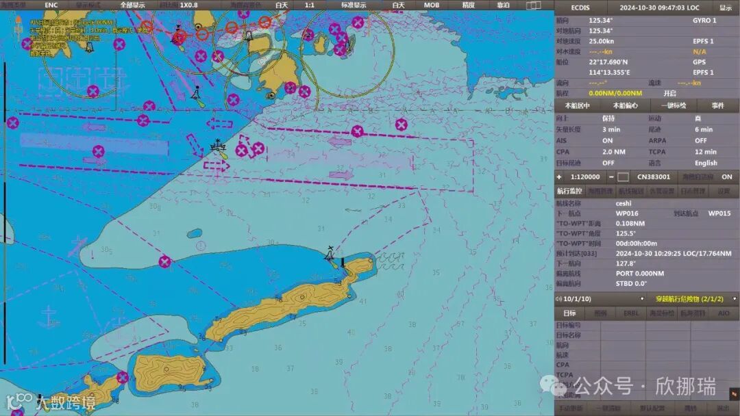Open the vector length 3 min selector
Screen dimensions: 740x416
610,129
